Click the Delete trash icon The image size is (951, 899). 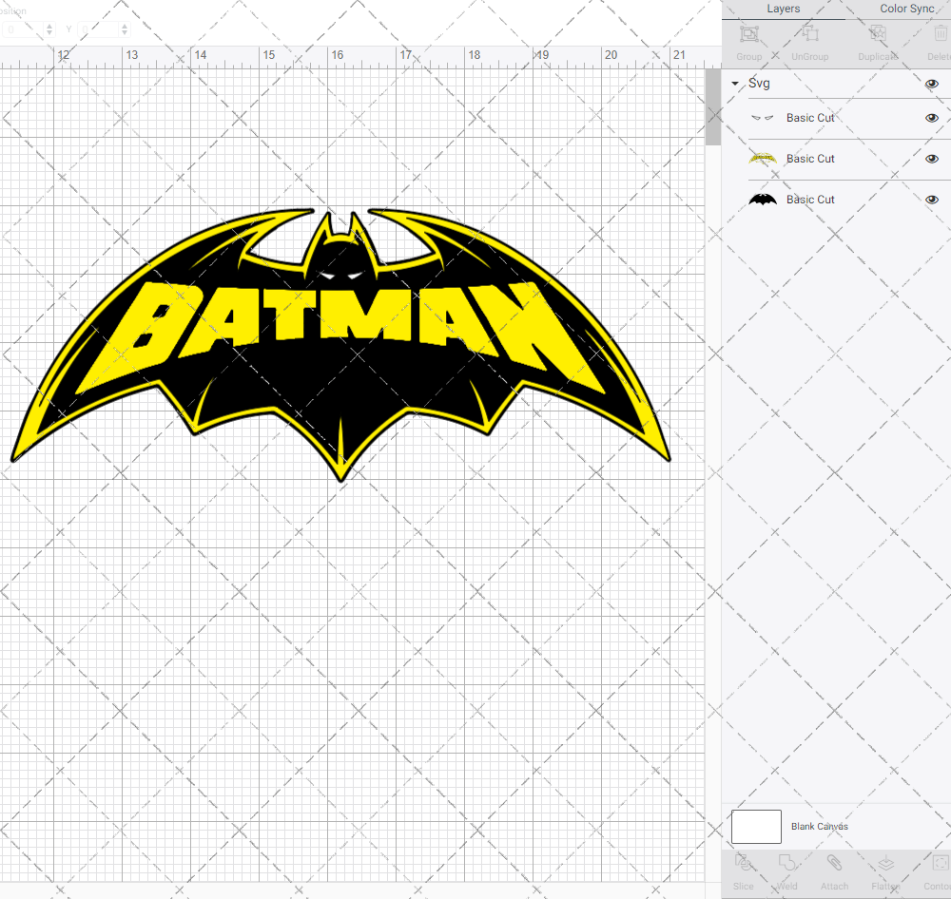tap(941, 34)
